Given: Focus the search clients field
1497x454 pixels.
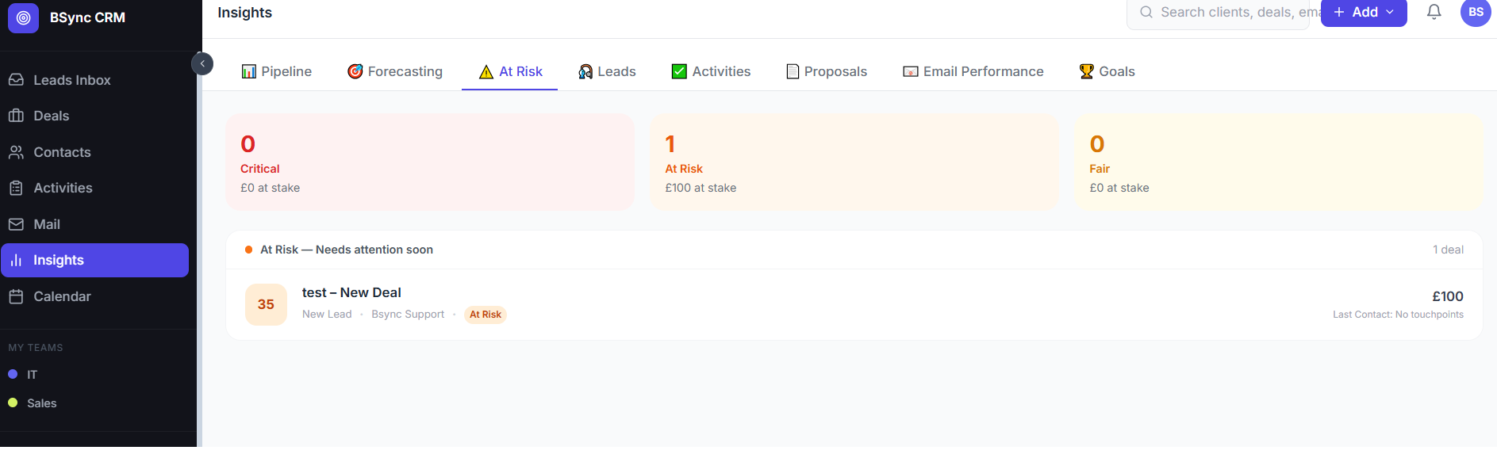Looking at the screenshot, I should 1226,13.
